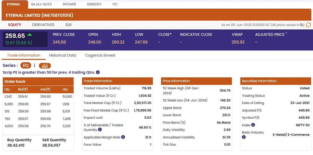Click the Index value NIFTY 50
This screenshot has height=155, width=313.
[303, 125]
